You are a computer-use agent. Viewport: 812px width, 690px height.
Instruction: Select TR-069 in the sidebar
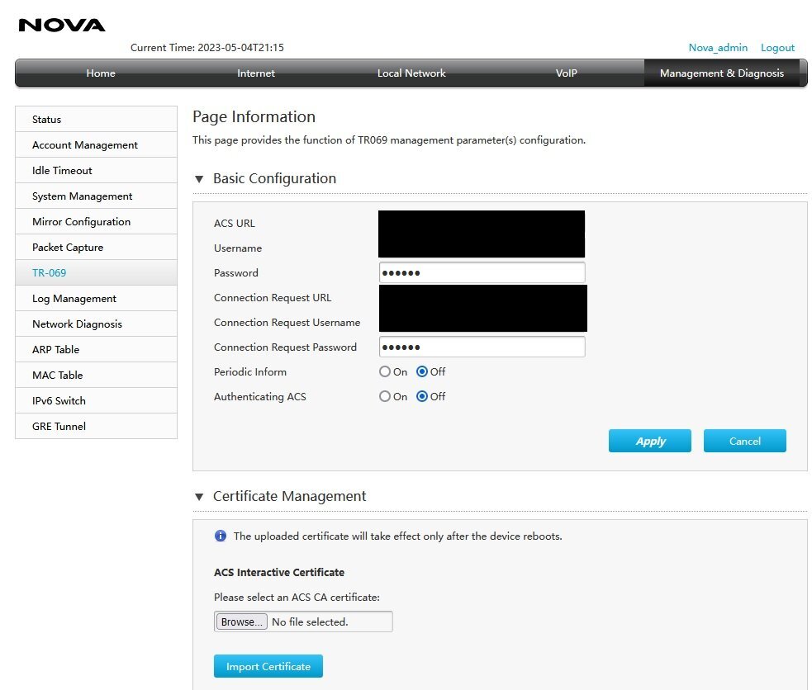[x=97, y=272]
